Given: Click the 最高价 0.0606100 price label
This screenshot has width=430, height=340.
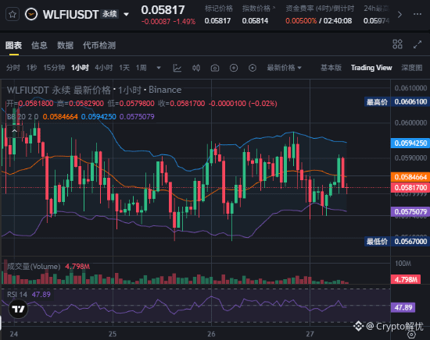Looking at the screenshot, I should click(x=396, y=102).
